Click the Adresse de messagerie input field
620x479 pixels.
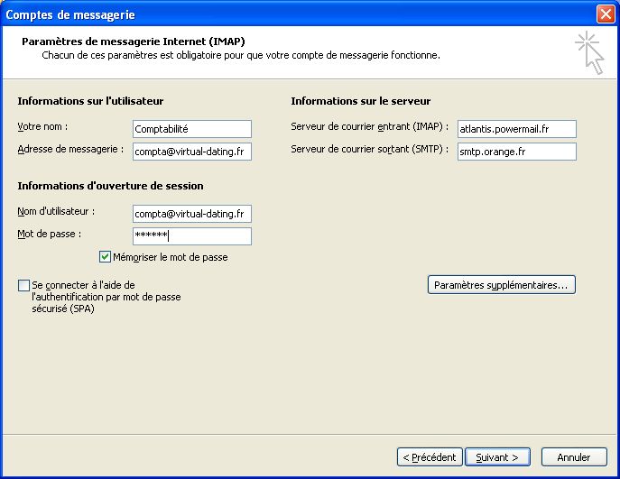click(x=191, y=152)
